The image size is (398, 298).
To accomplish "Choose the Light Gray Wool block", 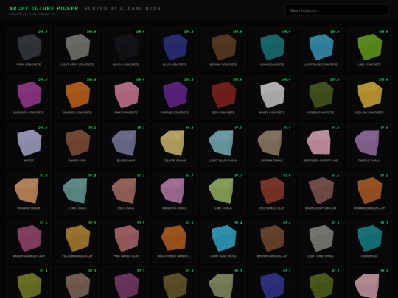I will point(321,241).
